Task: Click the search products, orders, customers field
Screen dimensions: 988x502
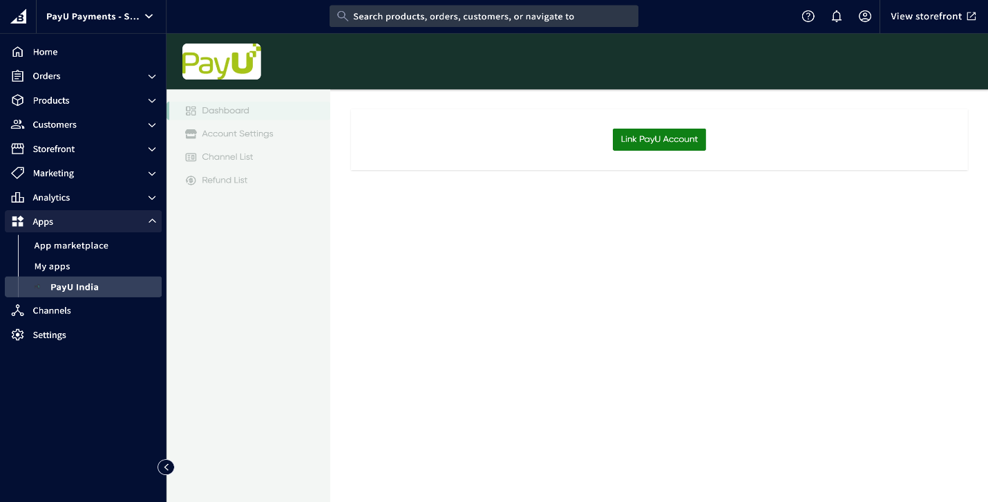Action: pyautogui.click(x=484, y=16)
